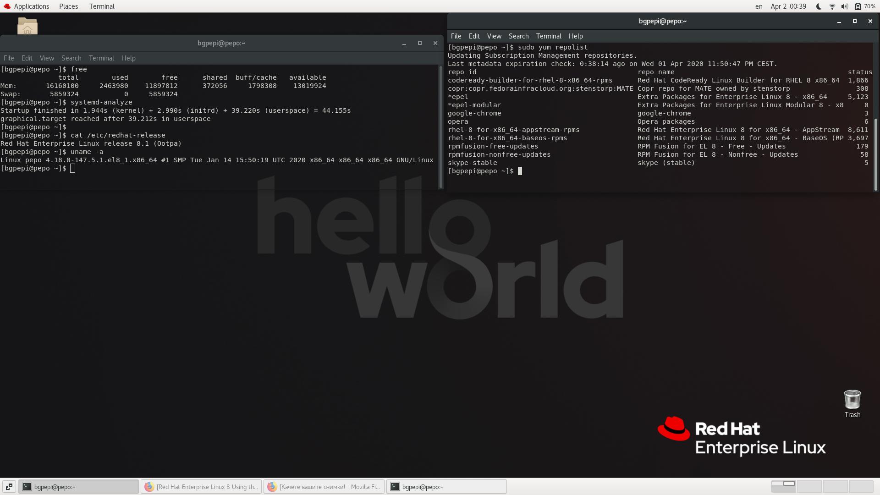Click the Red Hat Applications menu icon

click(x=7, y=6)
